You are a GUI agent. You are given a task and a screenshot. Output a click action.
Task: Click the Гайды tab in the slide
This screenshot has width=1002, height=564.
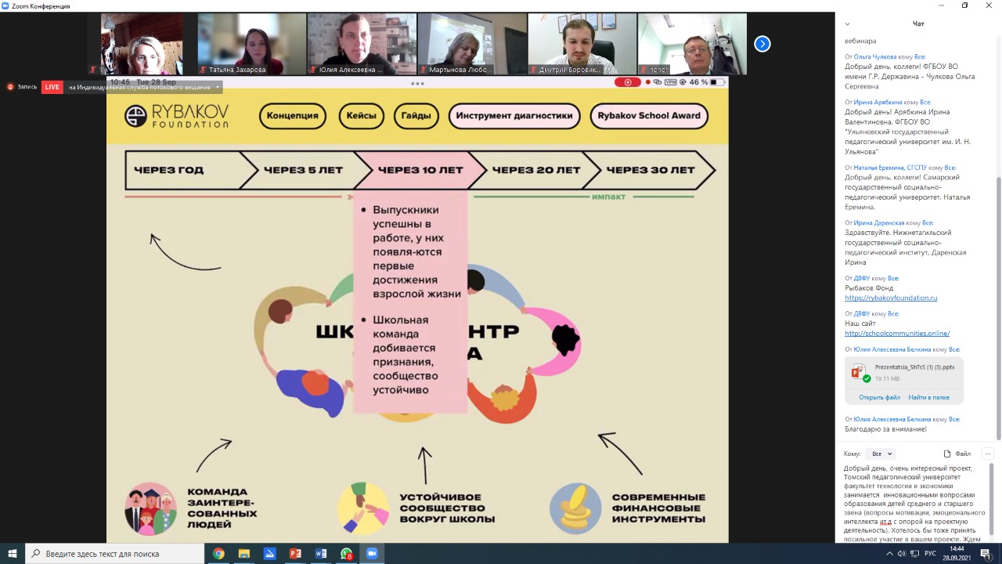click(416, 116)
